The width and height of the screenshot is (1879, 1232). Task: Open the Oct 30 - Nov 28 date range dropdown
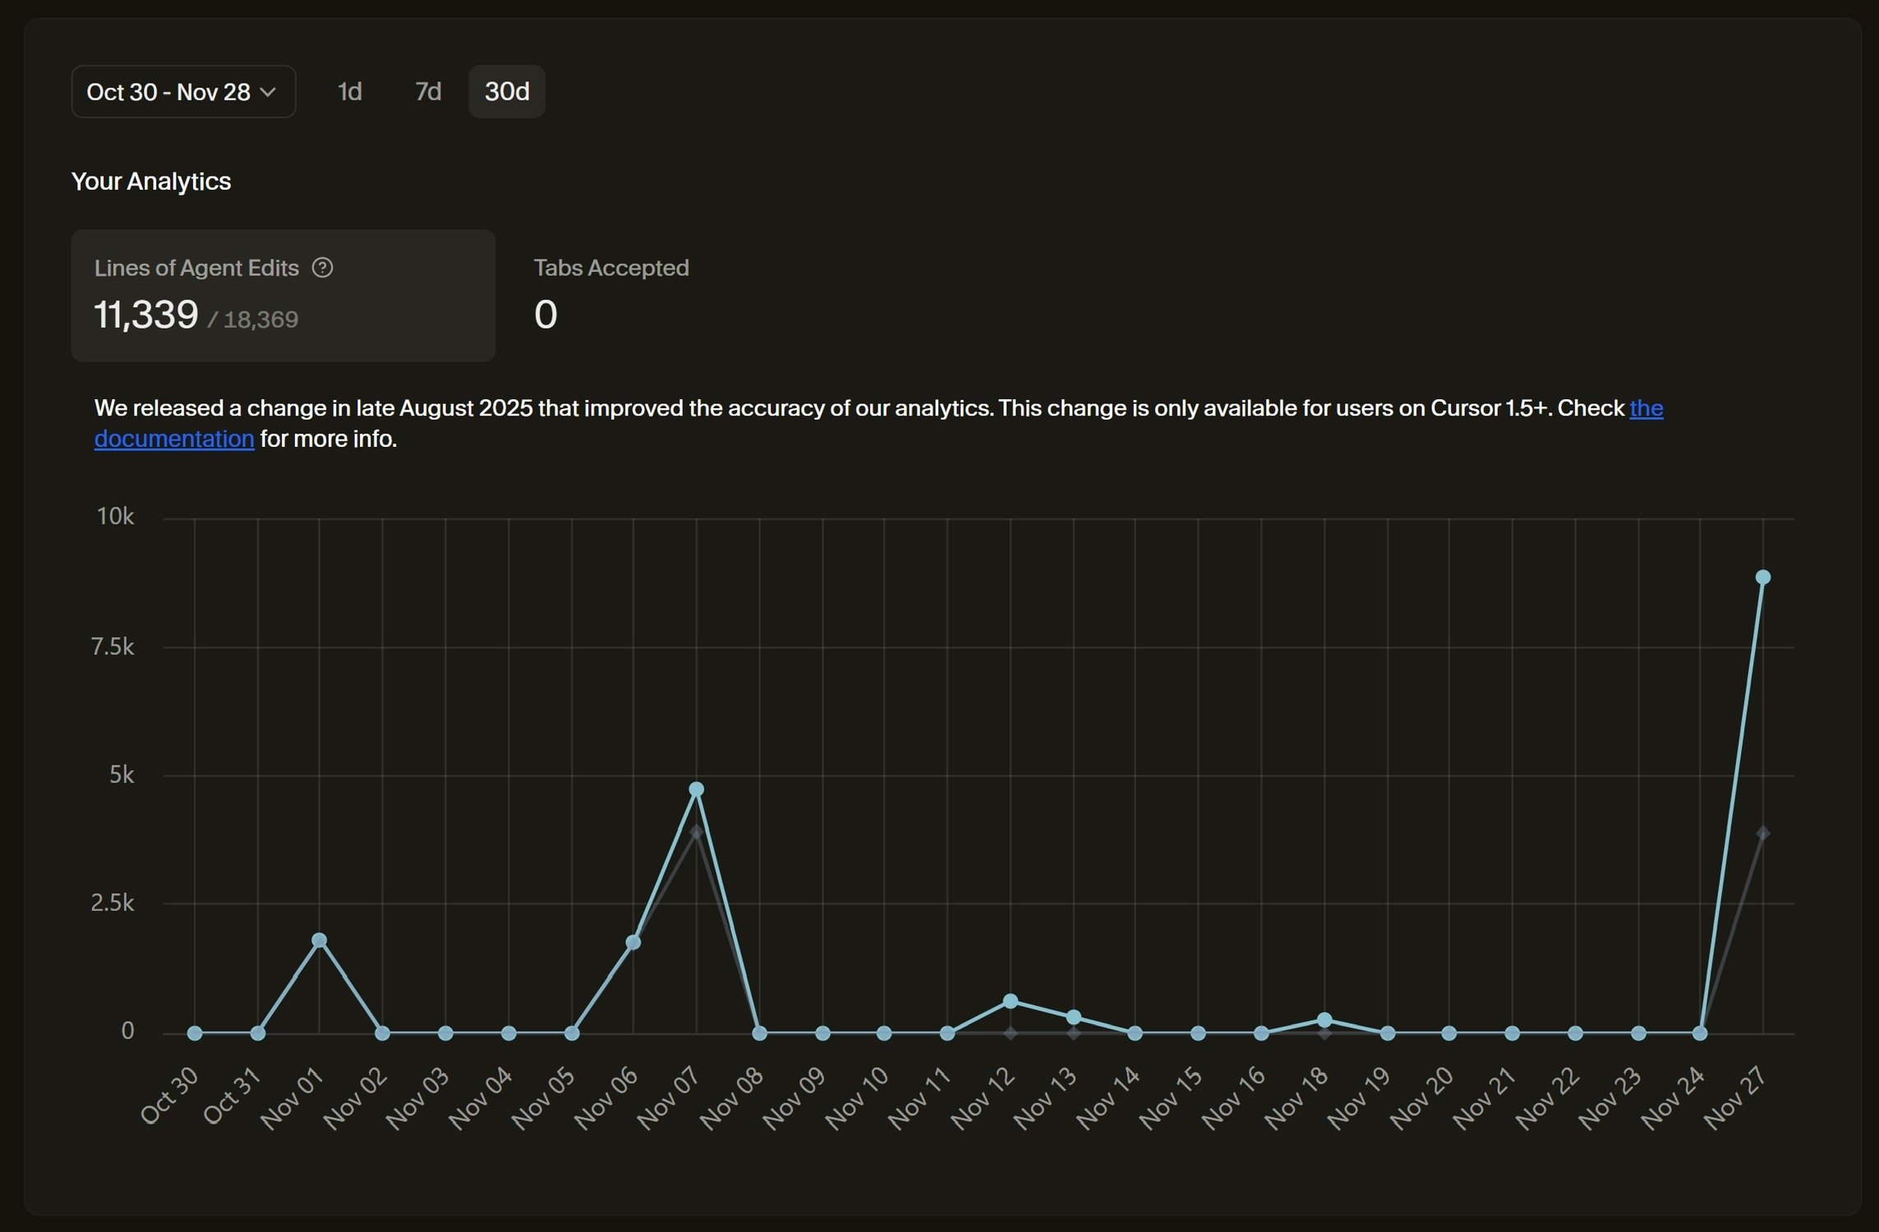coord(182,92)
